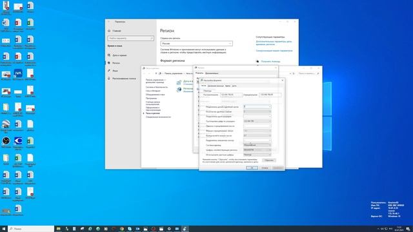Click the Распознавание голоса microphone icon

(109, 79)
